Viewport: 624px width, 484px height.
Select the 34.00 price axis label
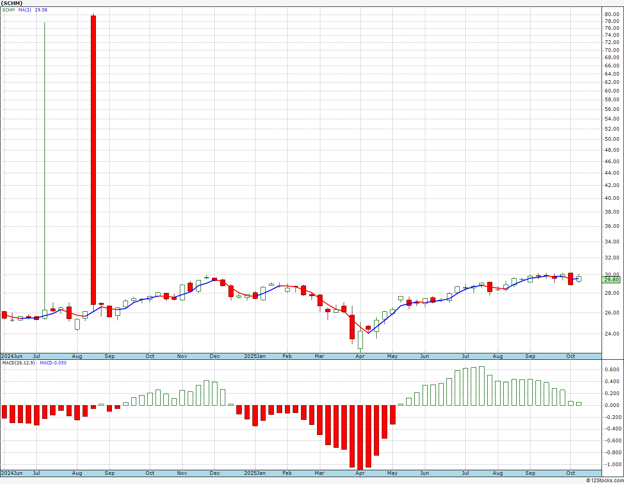(612, 242)
